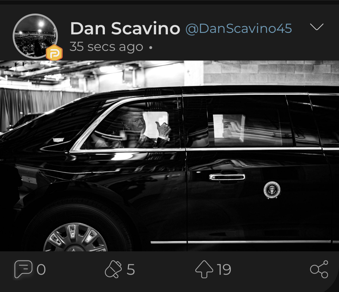Select the echo count showing 5
The height and width of the screenshot is (292, 339).
pyautogui.click(x=131, y=269)
